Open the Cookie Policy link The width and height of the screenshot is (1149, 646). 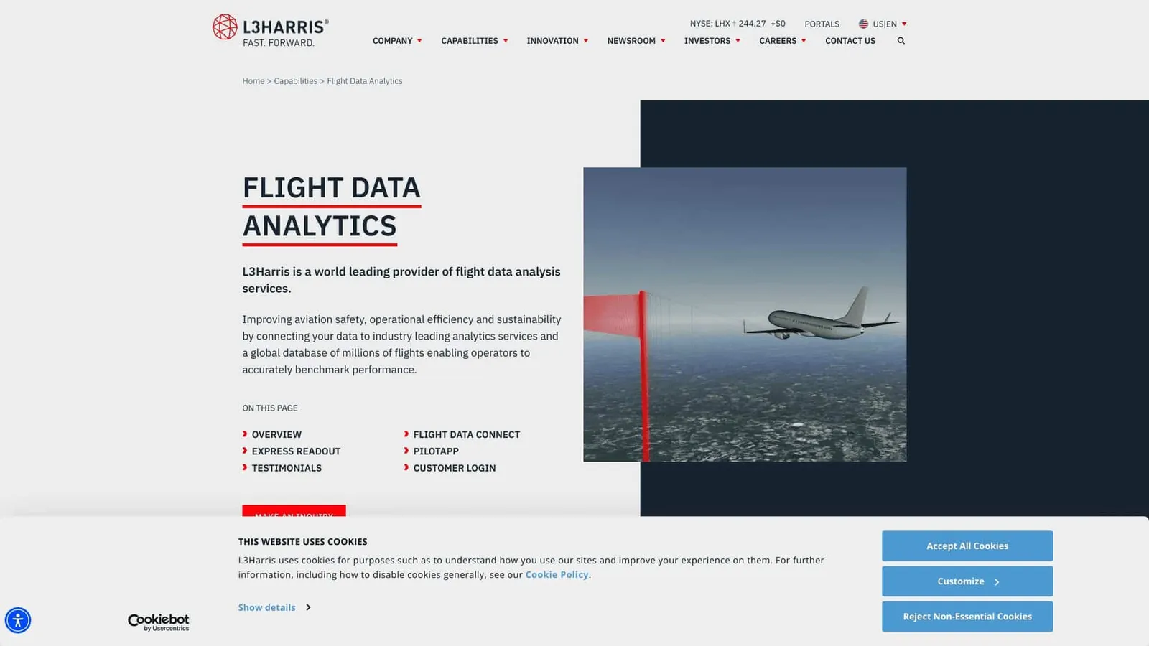point(557,574)
